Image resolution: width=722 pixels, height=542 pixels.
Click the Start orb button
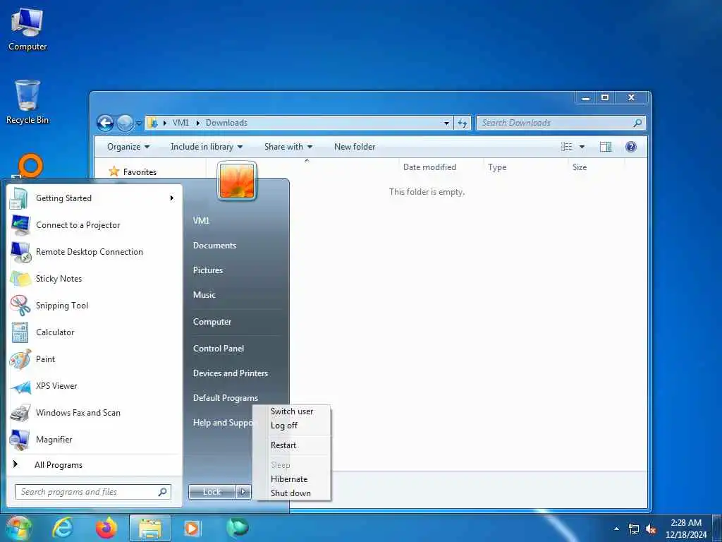pos(18,528)
